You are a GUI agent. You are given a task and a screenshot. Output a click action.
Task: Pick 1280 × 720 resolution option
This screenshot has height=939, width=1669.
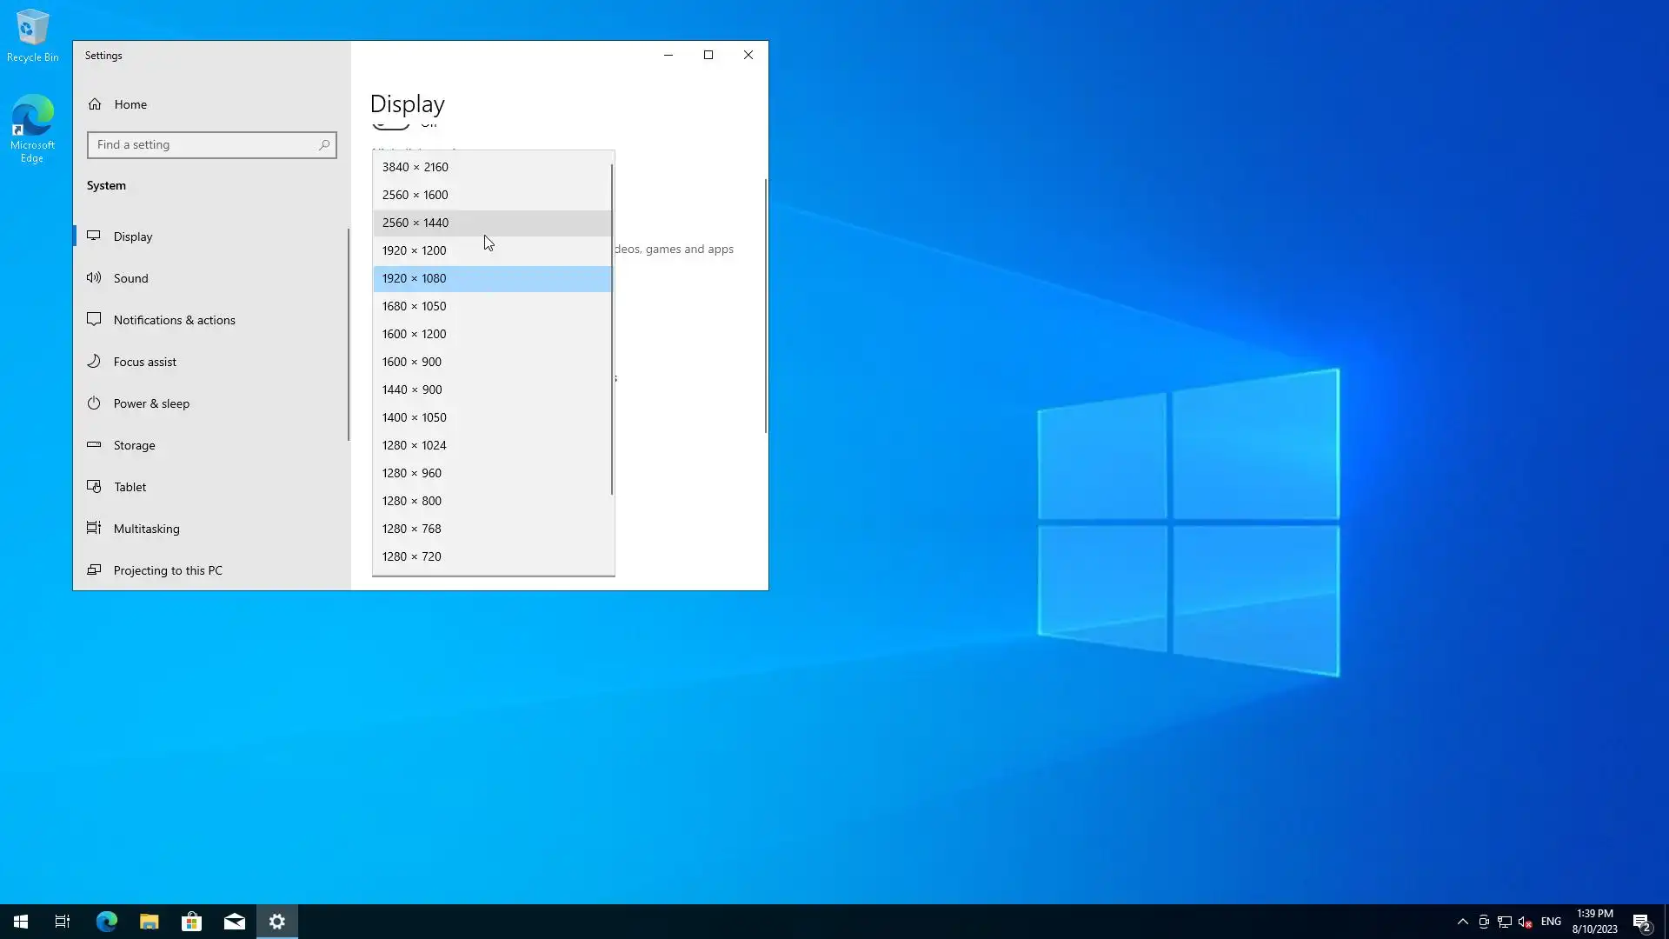(412, 556)
